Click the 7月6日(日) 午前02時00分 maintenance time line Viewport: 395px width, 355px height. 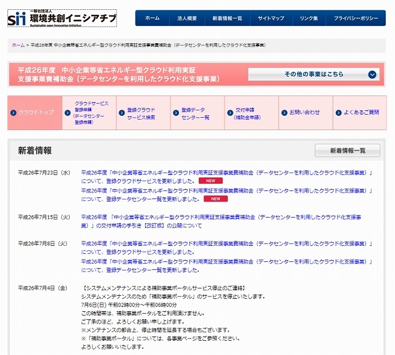(x=129, y=304)
